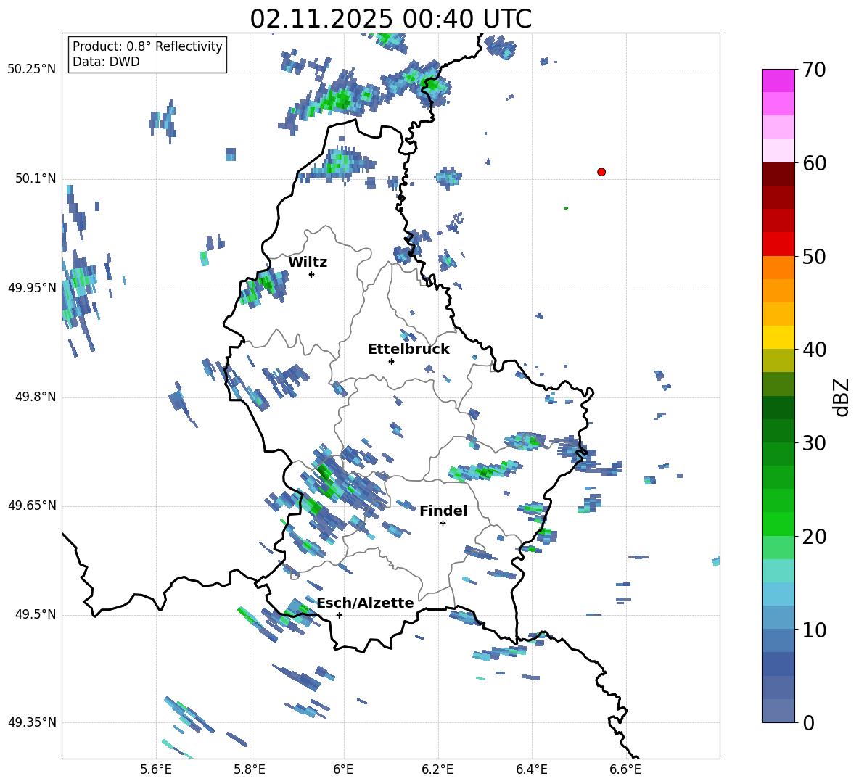Click the Esch/Alzette label text
The width and height of the screenshot is (859, 784).
(365, 603)
